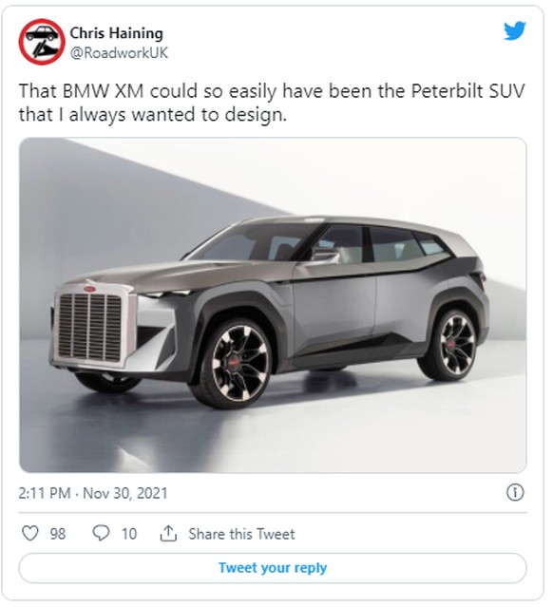Click the Twitter bird logo
This screenshot has height=607, width=553.
pos(514,31)
